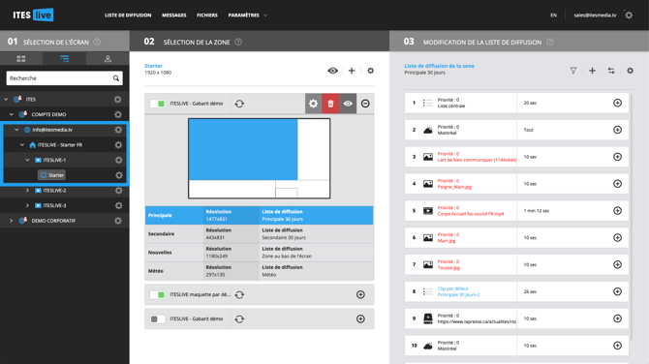Screen dimensions: 649x364
Task: Add a new template with plus icon
Action: [x=352, y=71]
